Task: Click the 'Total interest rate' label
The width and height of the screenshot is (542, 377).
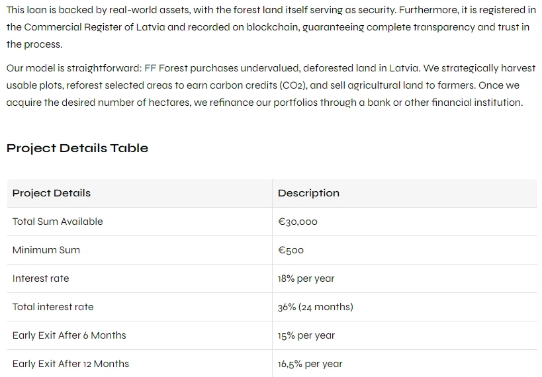Action: (53, 307)
